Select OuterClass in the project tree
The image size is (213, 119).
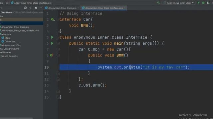[x=10, y=42]
